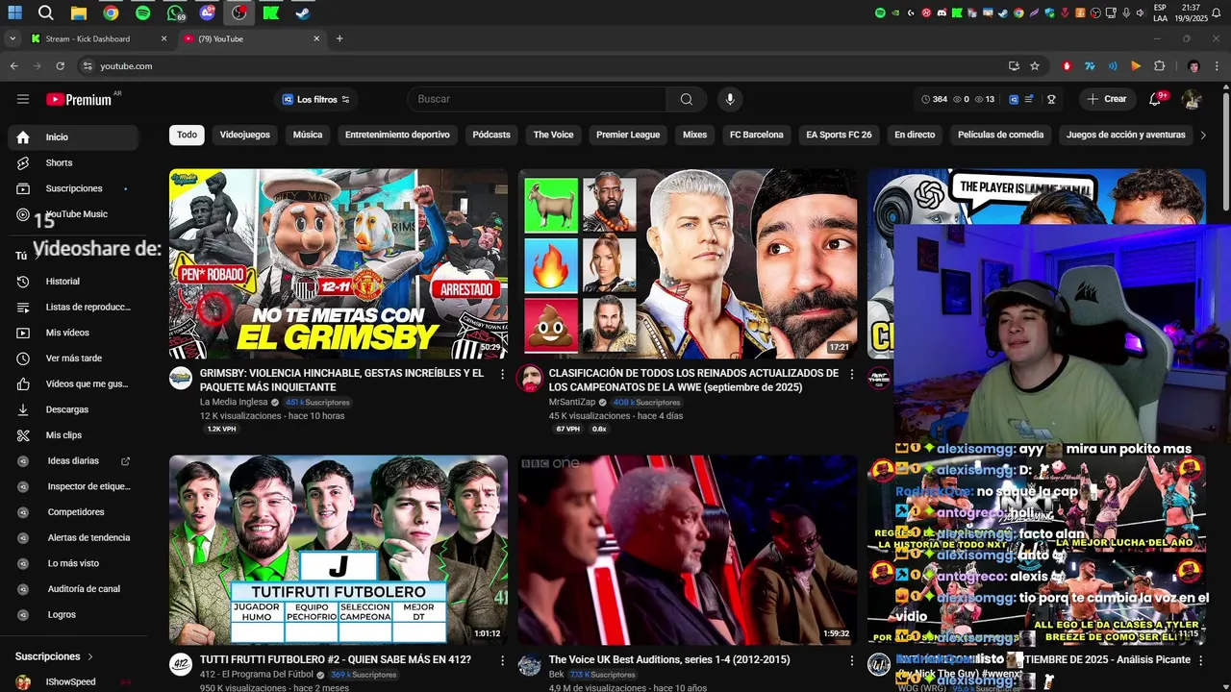Open options for GRIMSBY video
The height and width of the screenshot is (692, 1231).
pos(502,374)
